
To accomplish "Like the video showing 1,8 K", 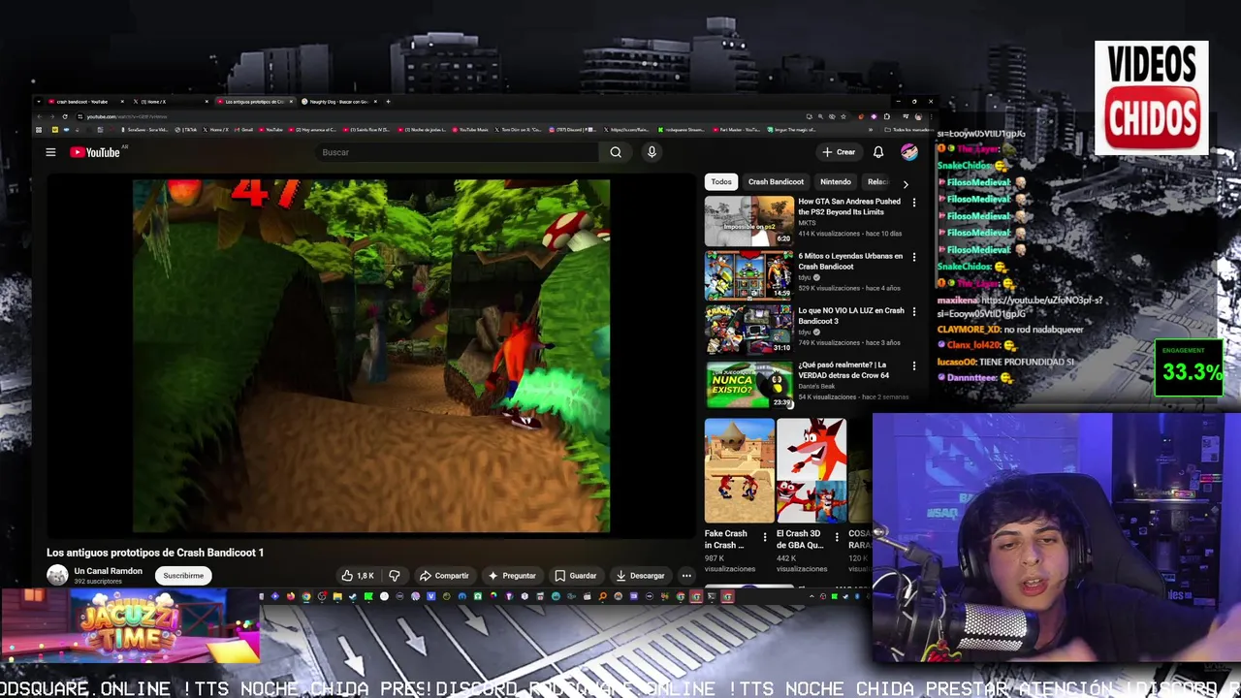I will click(358, 576).
